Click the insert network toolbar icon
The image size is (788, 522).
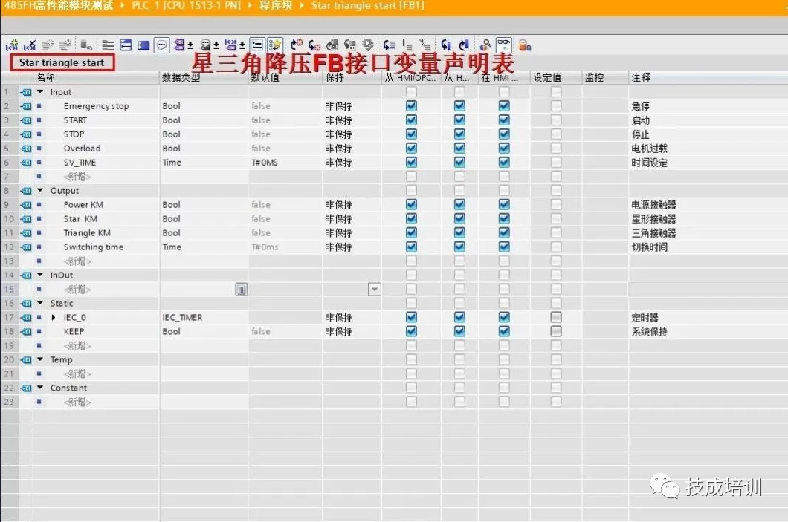tap(11, 45)
